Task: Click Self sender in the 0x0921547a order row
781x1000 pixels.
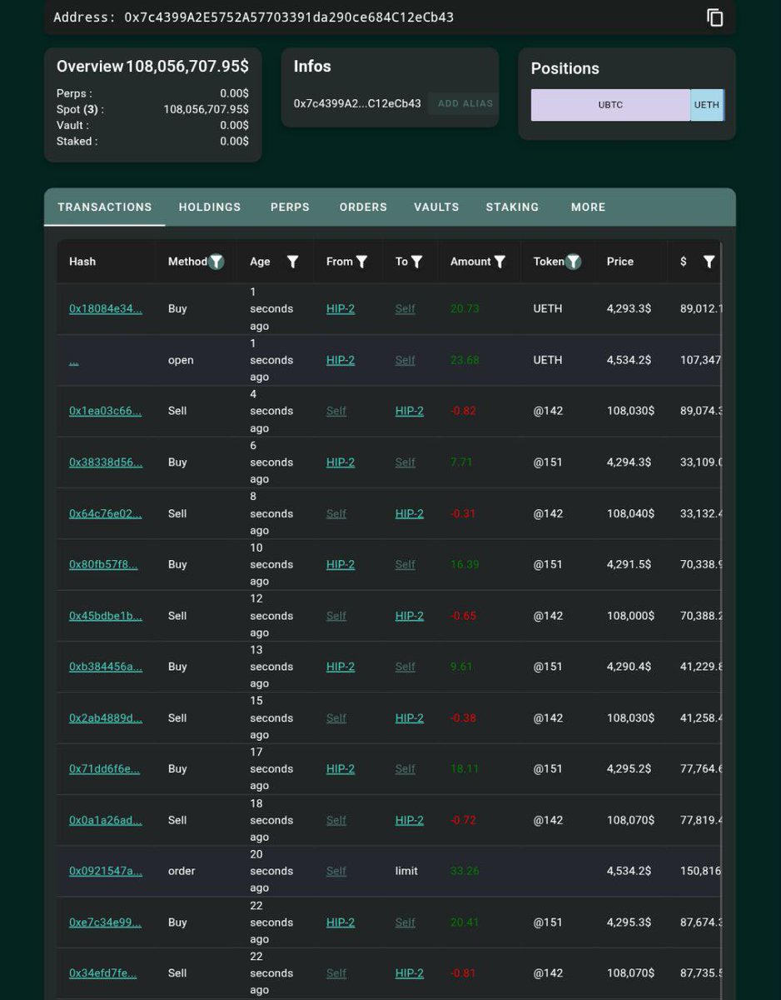Action: pyautogui.click(x=336, y=871)
